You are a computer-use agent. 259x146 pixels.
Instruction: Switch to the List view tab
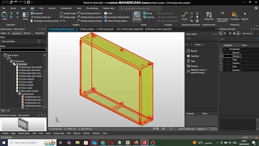tap(8, 111)
